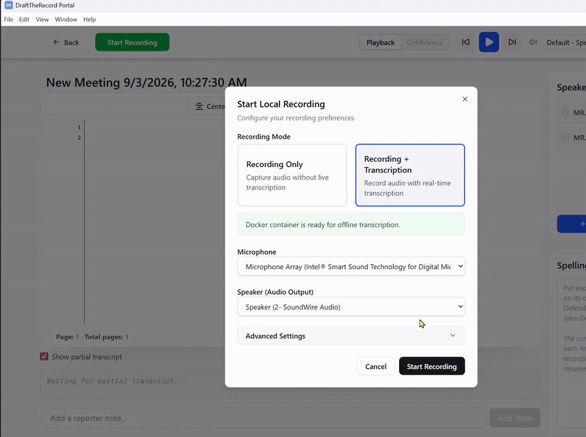Open the Microphone dropdown

coord(351,267)
